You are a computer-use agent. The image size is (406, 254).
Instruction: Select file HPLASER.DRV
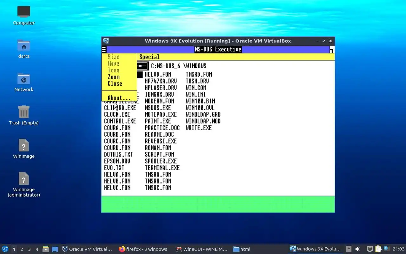tap(161, 88)
